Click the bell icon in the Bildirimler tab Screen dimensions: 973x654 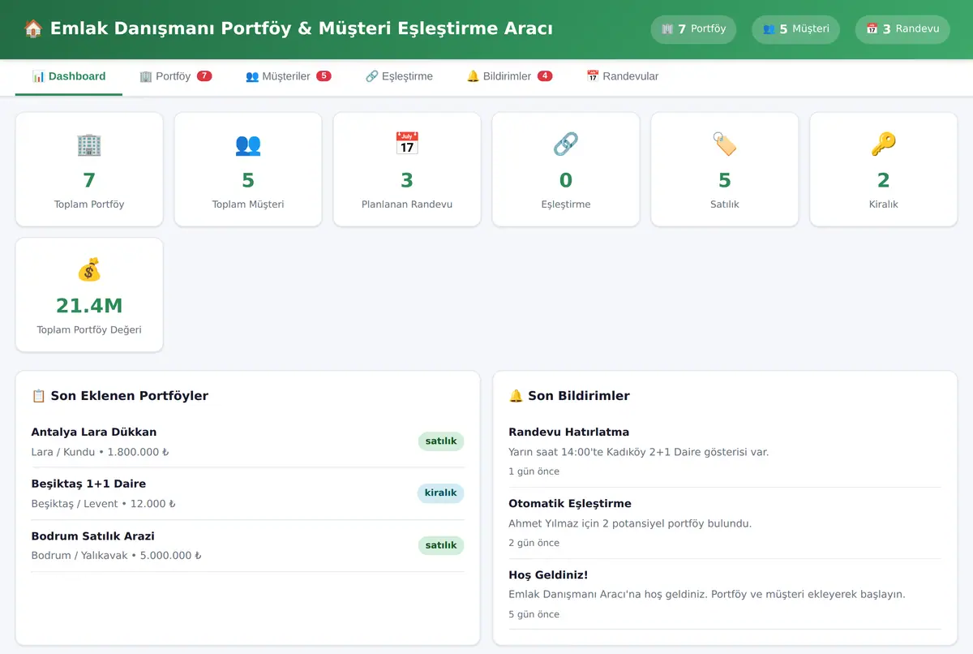tap(473, 76)
